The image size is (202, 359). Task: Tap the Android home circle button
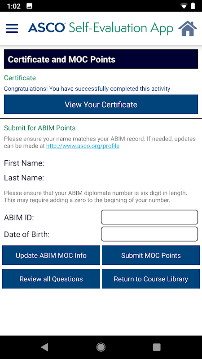101,347
